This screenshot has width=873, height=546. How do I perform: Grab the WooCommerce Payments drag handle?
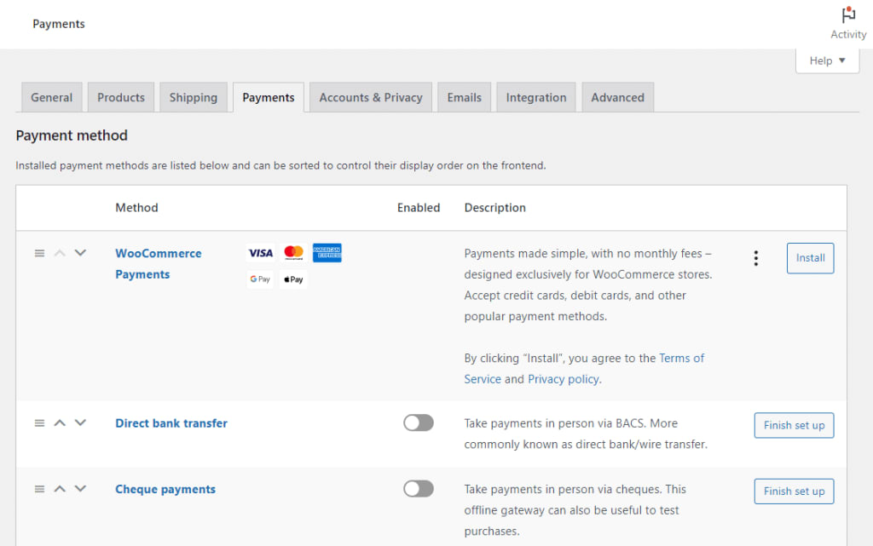pos(39,254)
